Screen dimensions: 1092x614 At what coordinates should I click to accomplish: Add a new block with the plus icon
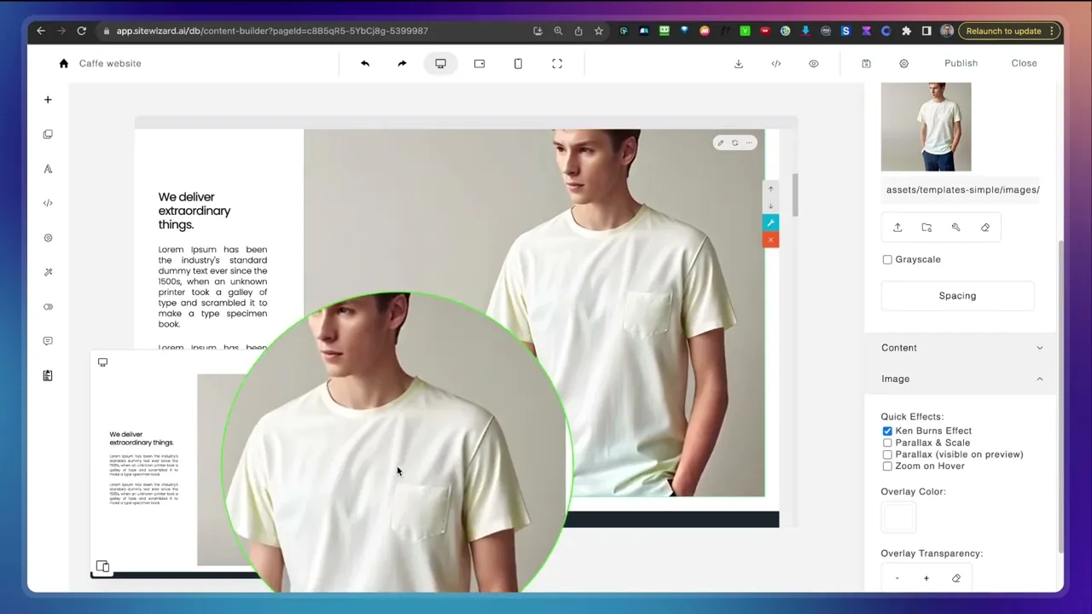(48, 100)
